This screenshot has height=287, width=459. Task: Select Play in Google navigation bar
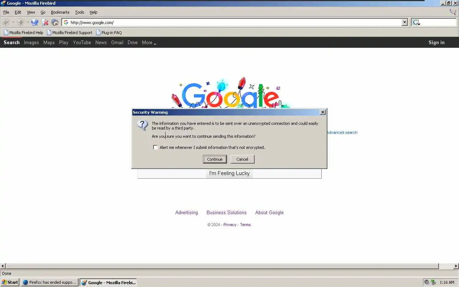(x=64, y=42)
